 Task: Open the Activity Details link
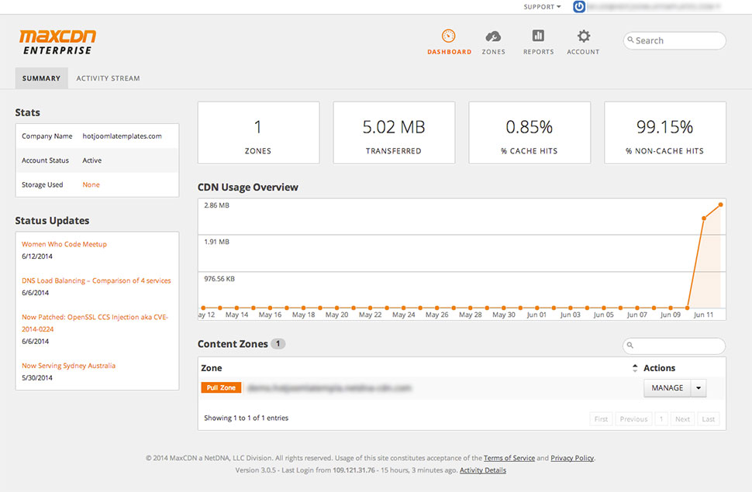click(482, 470)
